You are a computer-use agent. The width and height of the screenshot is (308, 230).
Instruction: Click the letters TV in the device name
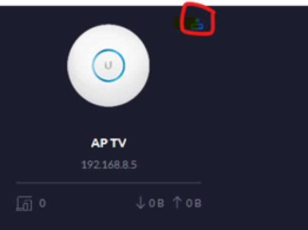118,143
